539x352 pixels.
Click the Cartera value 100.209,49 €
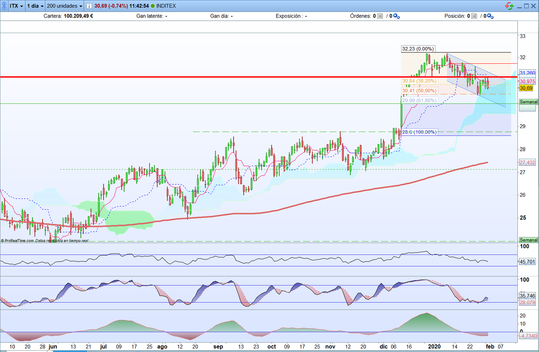78,16
